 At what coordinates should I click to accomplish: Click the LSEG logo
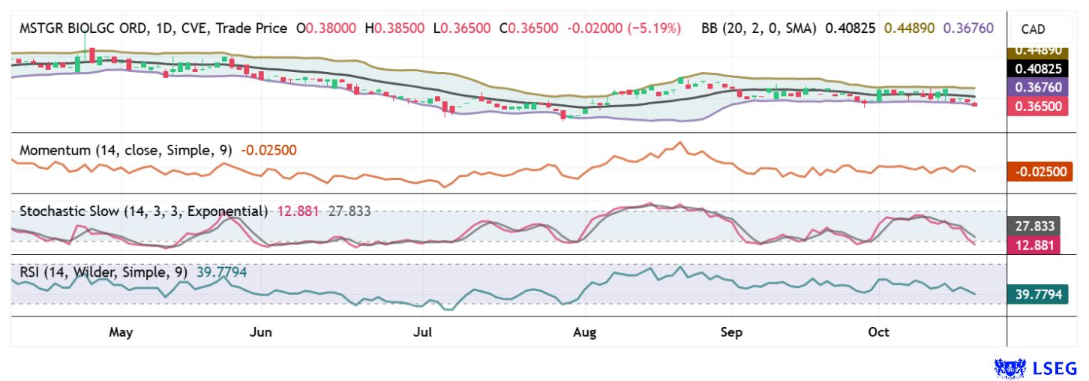tap(1036, 367)
